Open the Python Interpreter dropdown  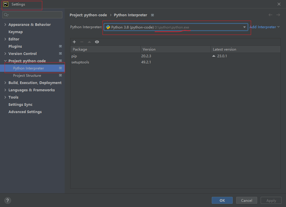pos(244,27)
